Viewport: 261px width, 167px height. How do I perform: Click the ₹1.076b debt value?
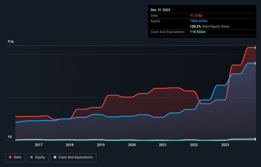pyautogui.click(x=196, y=16)
